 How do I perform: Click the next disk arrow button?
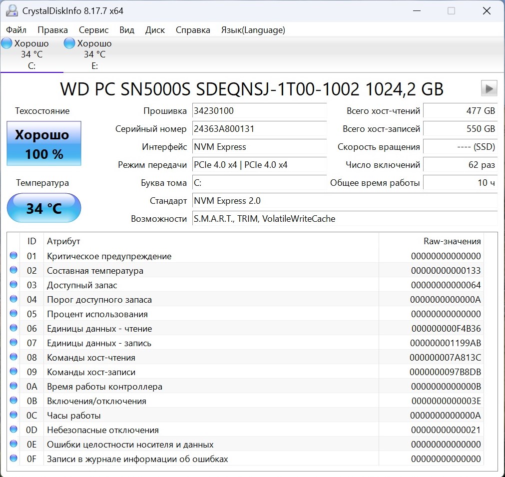pos(489,88)
